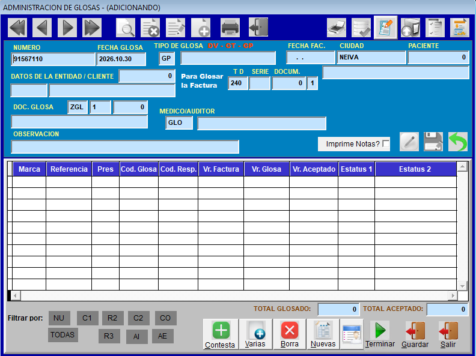This screenshot has width=476, height=356.
Task: Click the delete document icon with X
Action: 150,28
